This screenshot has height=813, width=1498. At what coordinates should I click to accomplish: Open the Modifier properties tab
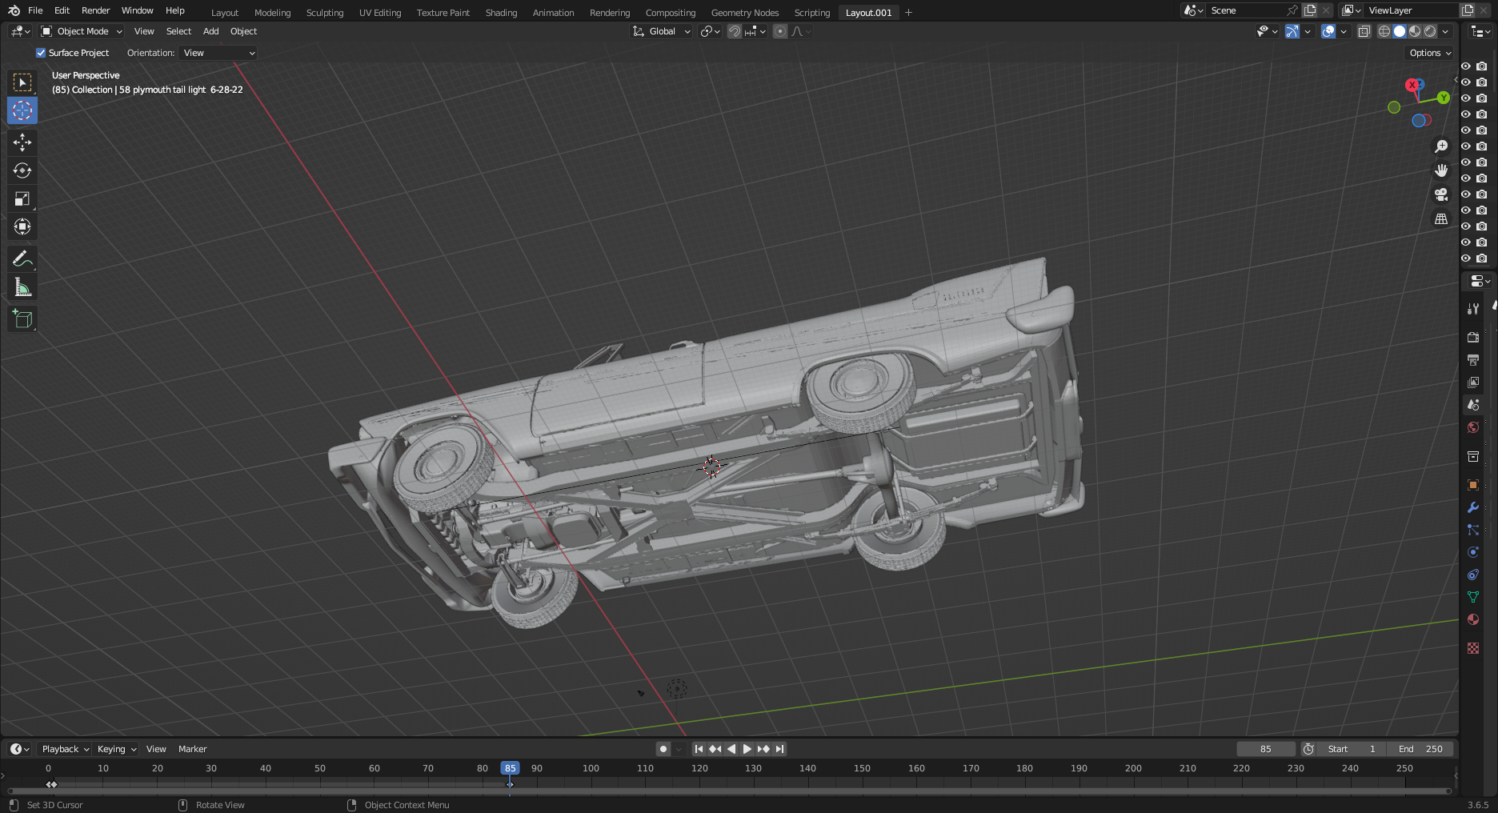1473,507
